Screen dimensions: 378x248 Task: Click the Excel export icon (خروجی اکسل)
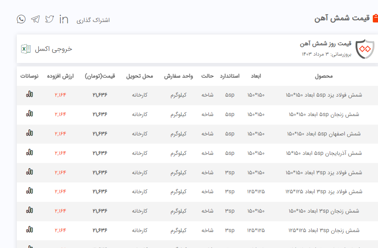[26, 49]
